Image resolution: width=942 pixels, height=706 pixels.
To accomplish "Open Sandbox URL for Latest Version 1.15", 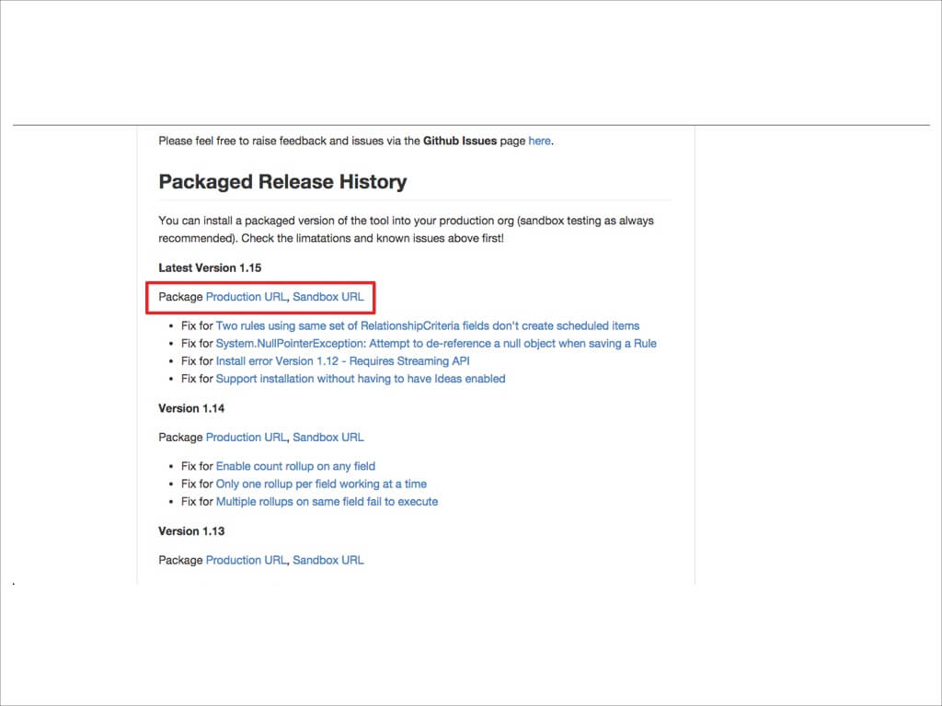I will coord(327,297).
